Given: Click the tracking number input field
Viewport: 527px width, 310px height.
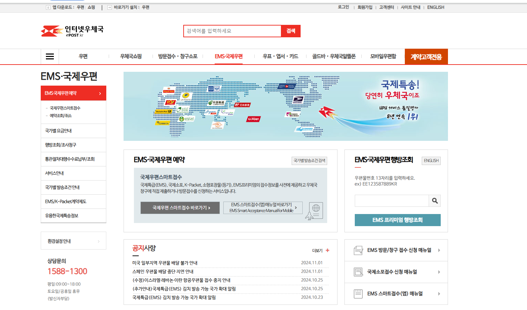Looking at the screenshot, I should pos(392,201).
